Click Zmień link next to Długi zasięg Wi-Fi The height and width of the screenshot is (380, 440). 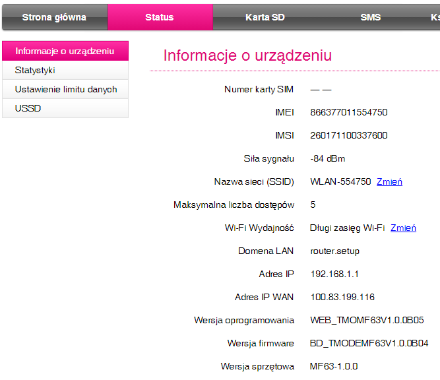point(403,228)
